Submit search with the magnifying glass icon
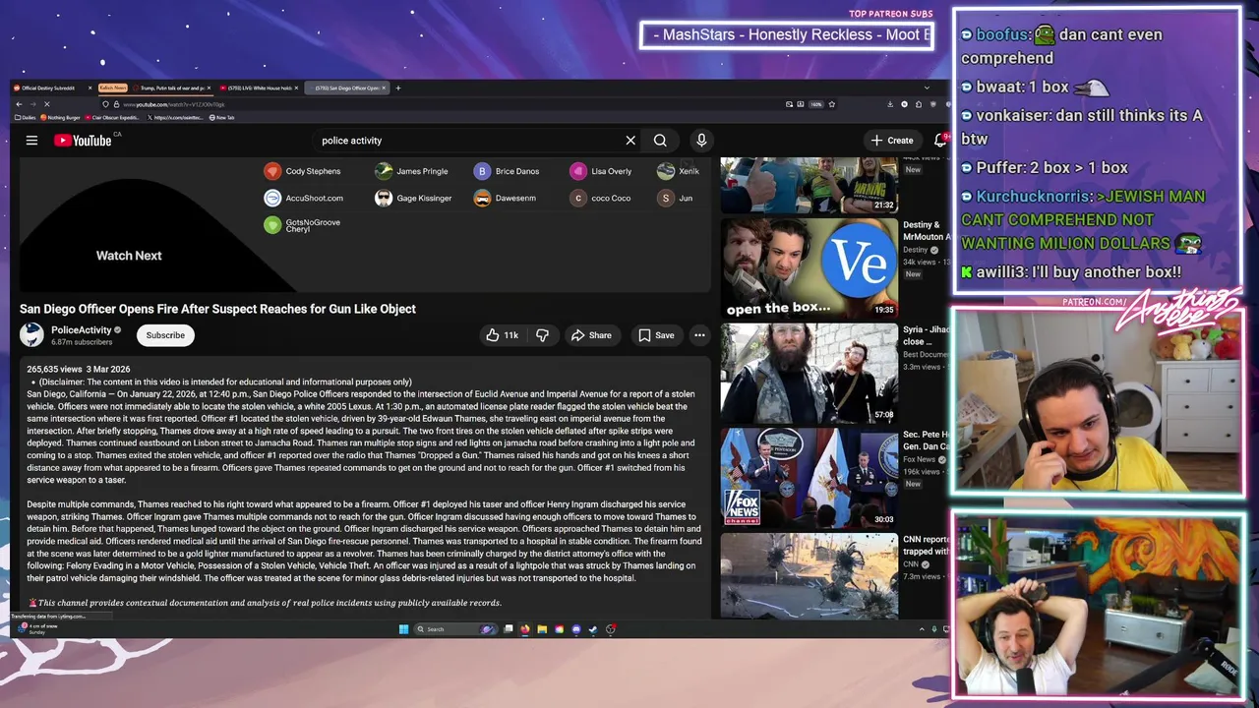1259x708 pixels. click(x=660, y=141)
